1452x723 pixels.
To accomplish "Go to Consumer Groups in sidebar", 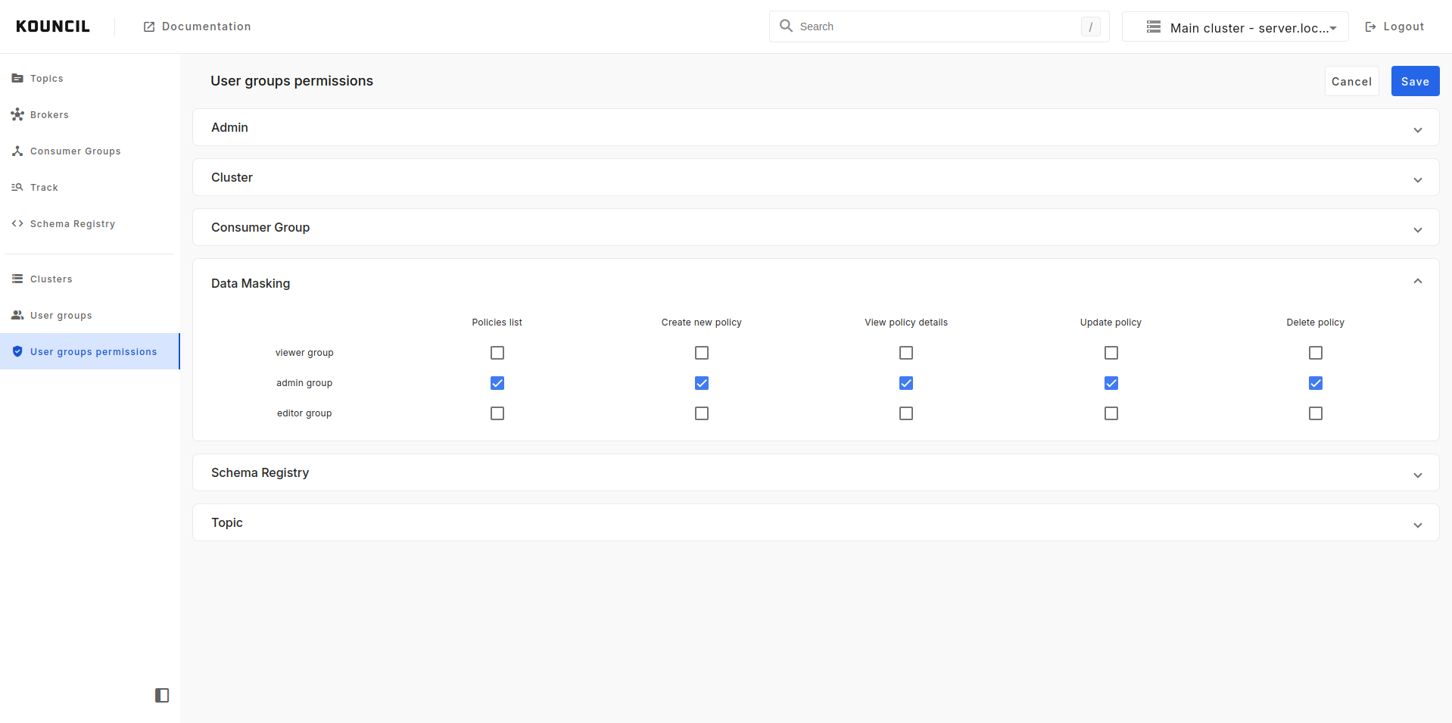I will 75,151.
